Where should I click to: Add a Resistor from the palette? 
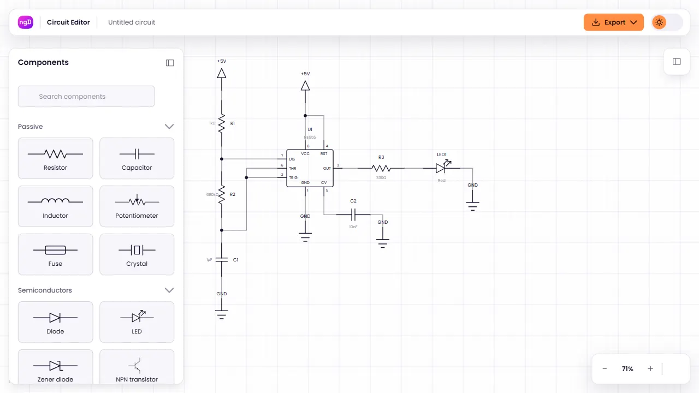click(x=55, y=158)
